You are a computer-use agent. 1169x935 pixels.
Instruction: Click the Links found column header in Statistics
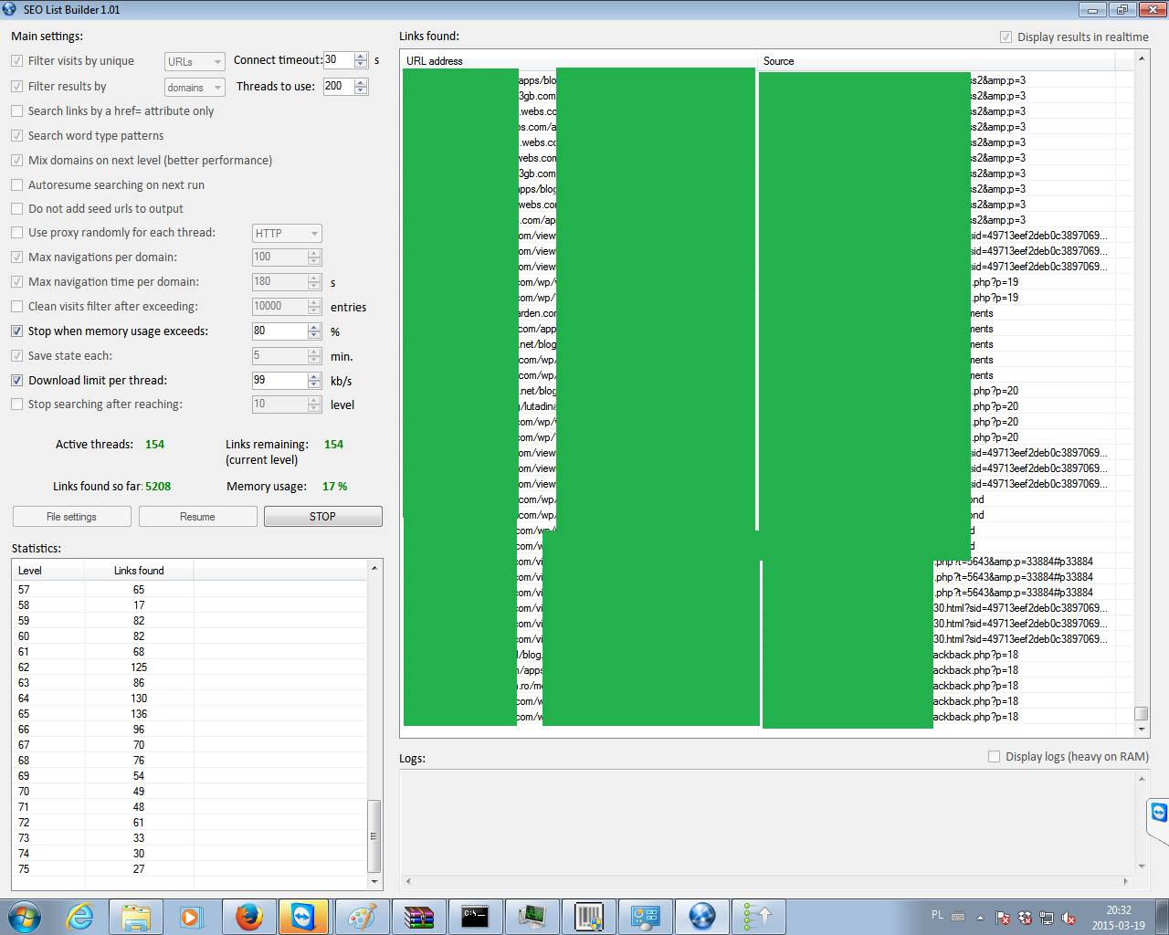click(x=139, y=571)
